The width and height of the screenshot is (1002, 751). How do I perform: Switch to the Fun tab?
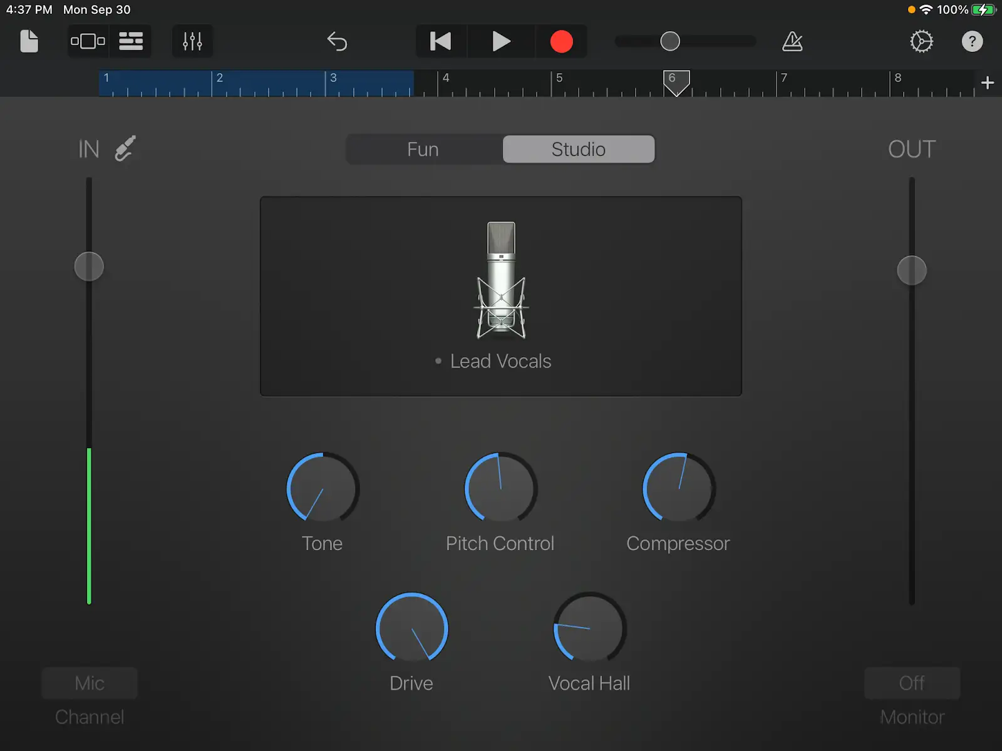click(423, 149)
